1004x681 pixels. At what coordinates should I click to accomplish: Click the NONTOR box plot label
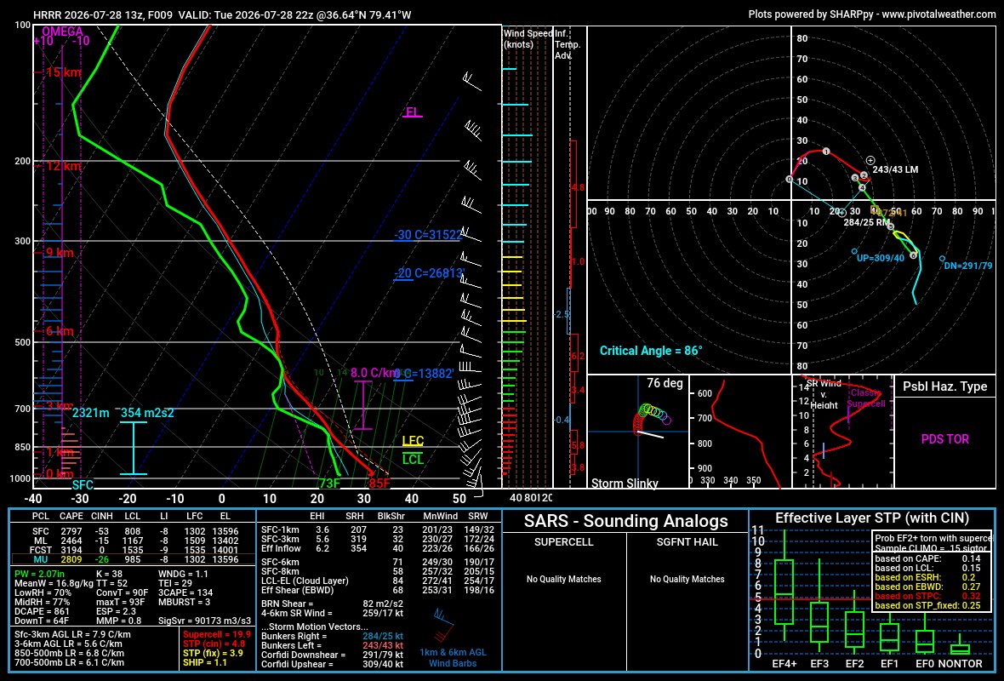[959, 664]
